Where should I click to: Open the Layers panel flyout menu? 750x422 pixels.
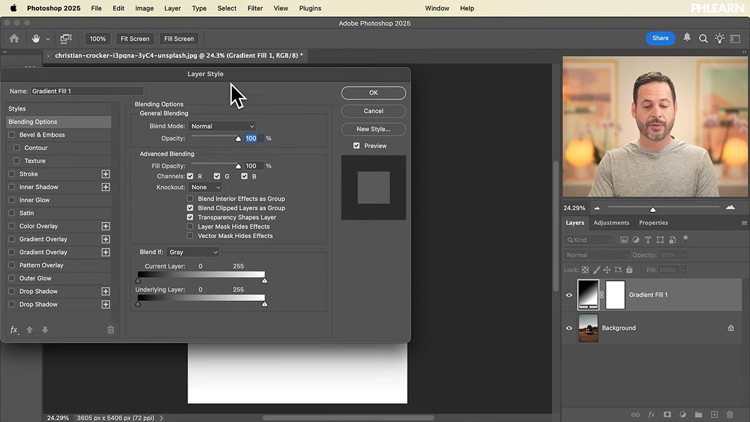(744, 223)
